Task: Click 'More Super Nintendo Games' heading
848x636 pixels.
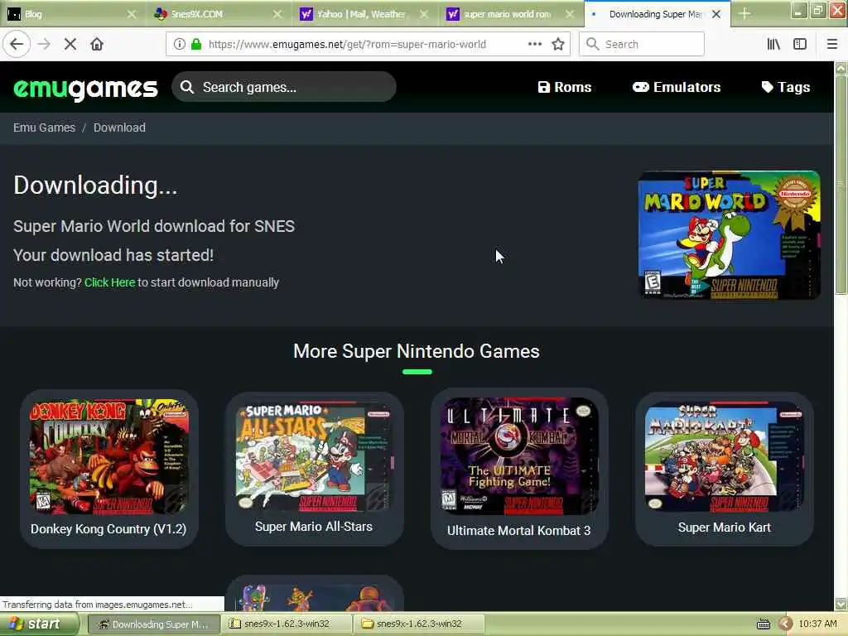Action: coord(417,351)
